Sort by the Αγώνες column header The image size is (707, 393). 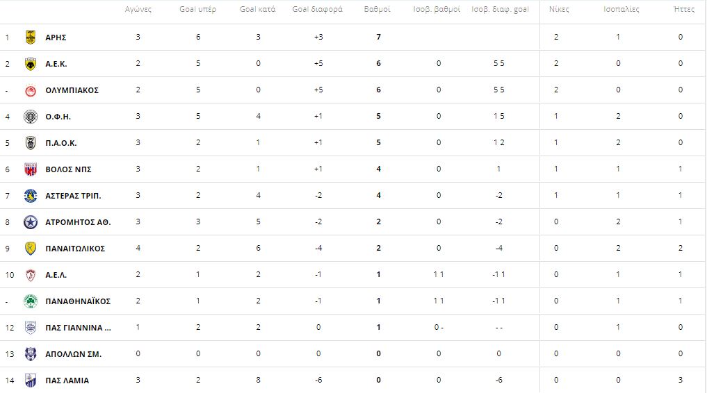tap(138, 10)
